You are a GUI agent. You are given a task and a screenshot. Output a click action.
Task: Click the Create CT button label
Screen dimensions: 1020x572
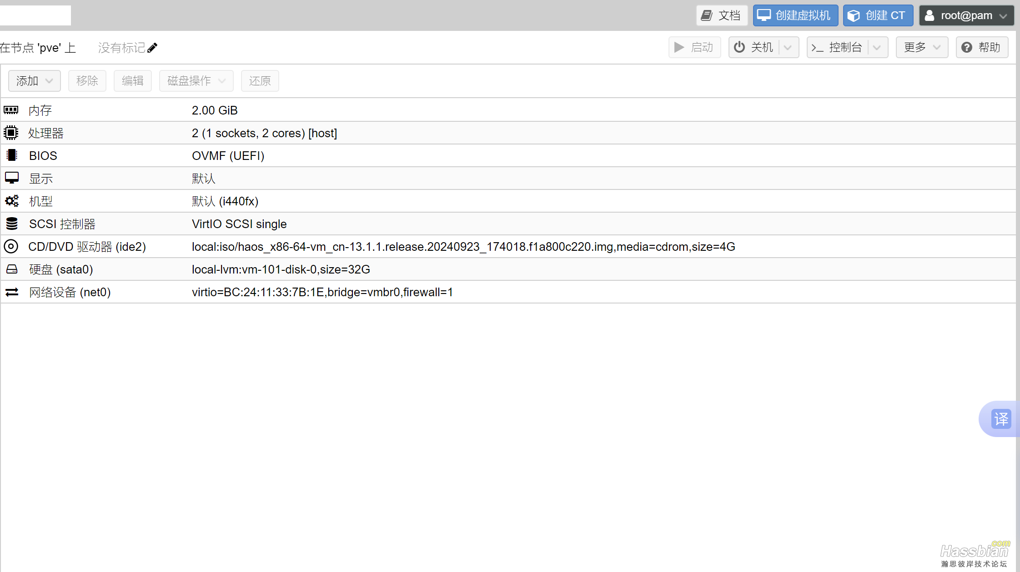[x=885, y=15]
